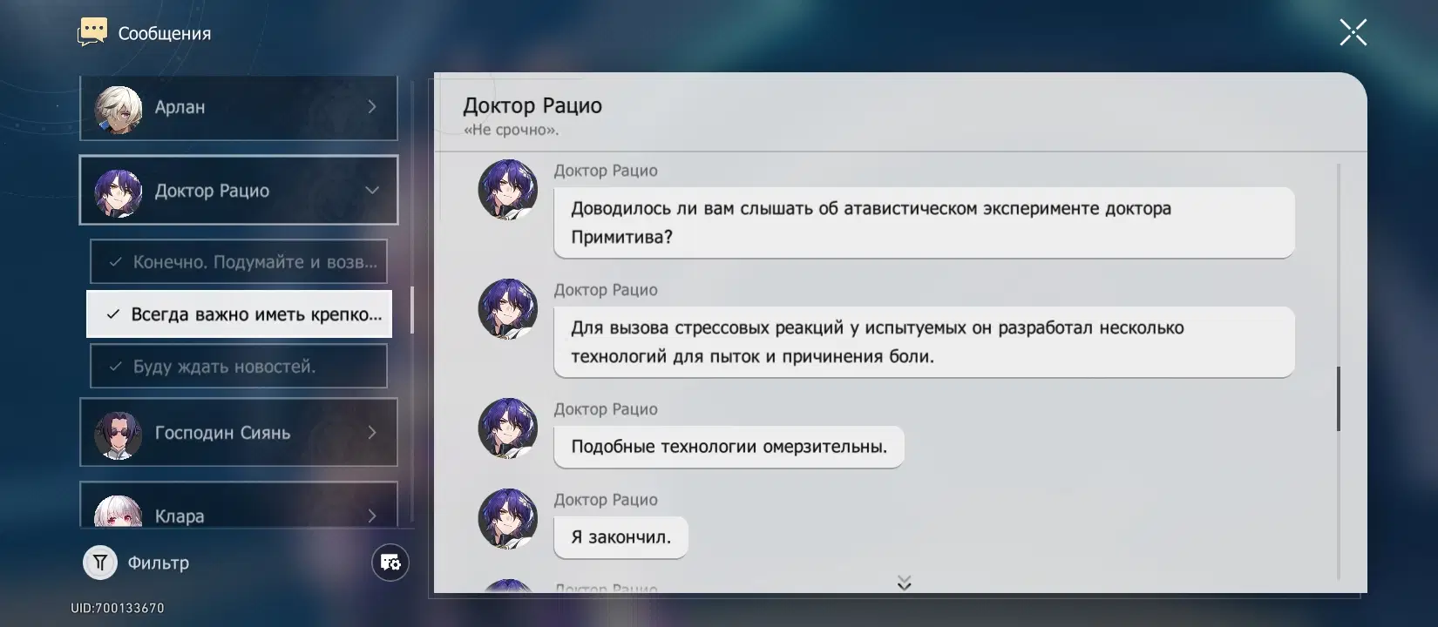
Task: Expand Арлан contact chevron
Action: [x=372, y=107]
